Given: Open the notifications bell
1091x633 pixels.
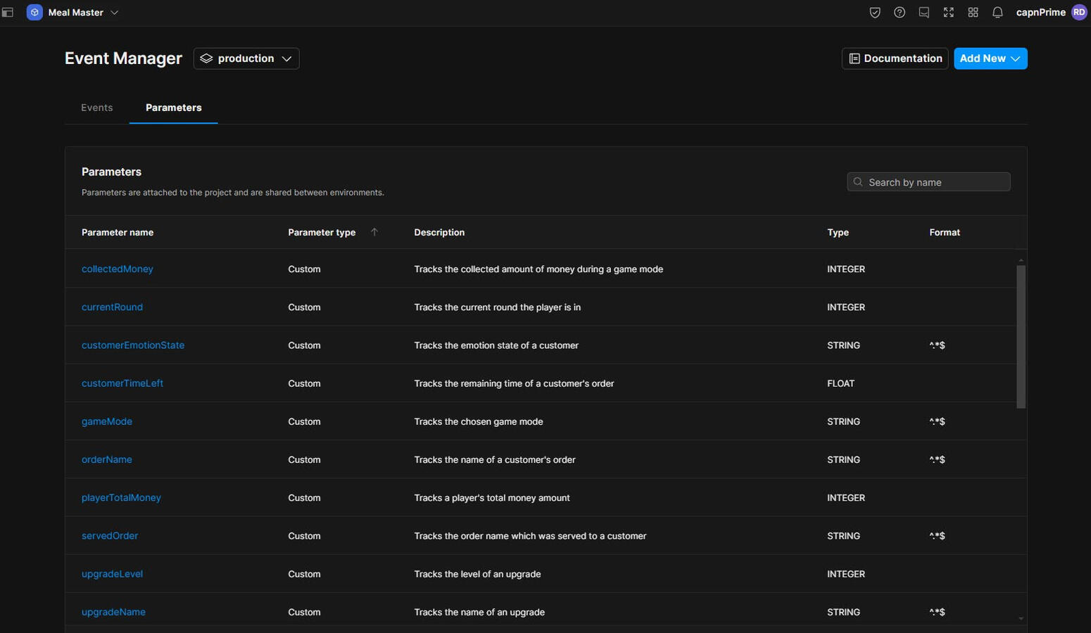Looking at the screenshot, I should coord(997,13).
